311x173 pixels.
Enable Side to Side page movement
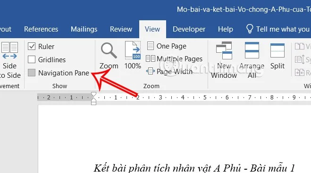pyautogui.click(x=10, y=60)
